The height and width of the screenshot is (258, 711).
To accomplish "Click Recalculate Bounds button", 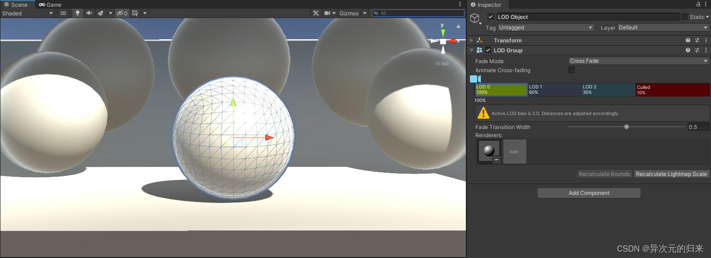I will coord(604,174).
